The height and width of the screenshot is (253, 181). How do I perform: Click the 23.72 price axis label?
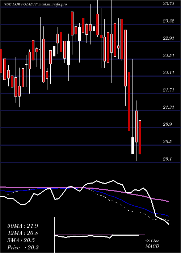(169, 4)
